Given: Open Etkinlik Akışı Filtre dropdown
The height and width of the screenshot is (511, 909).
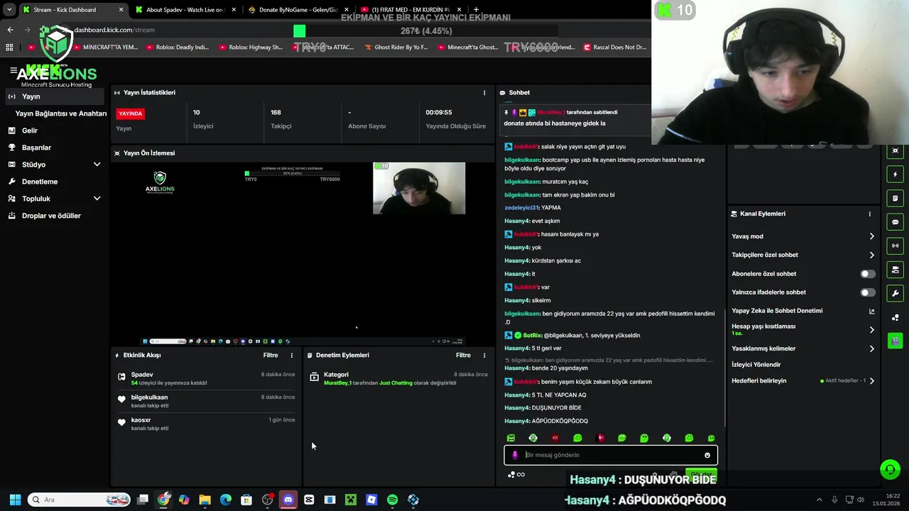Looking at the screenshot, I should tap(271, 356).
